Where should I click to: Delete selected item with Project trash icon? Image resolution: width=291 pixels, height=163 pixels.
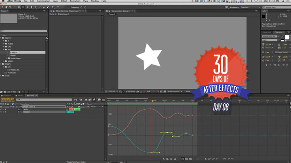pos(19,92)
